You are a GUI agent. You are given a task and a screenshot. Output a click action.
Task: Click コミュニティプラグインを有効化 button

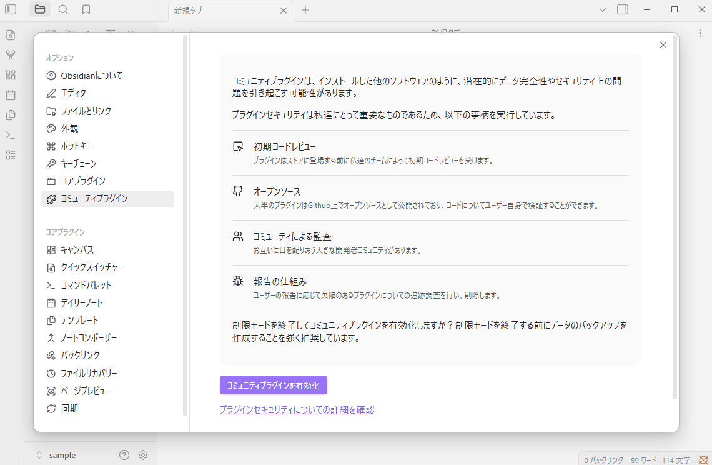pyautogui.click(x=273, y=385)
